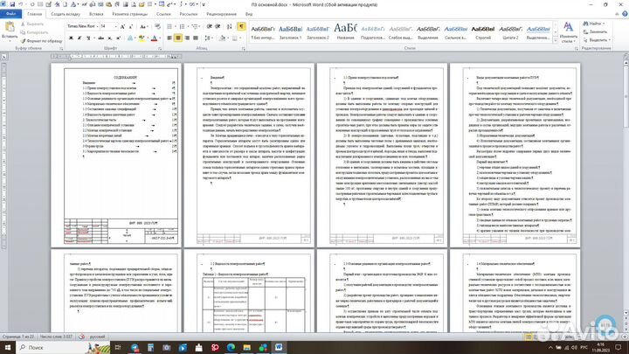The height and width of the screenshot is (354, 629).
Task: Click the decrease indent icon
Action: [x=209, y=26]
